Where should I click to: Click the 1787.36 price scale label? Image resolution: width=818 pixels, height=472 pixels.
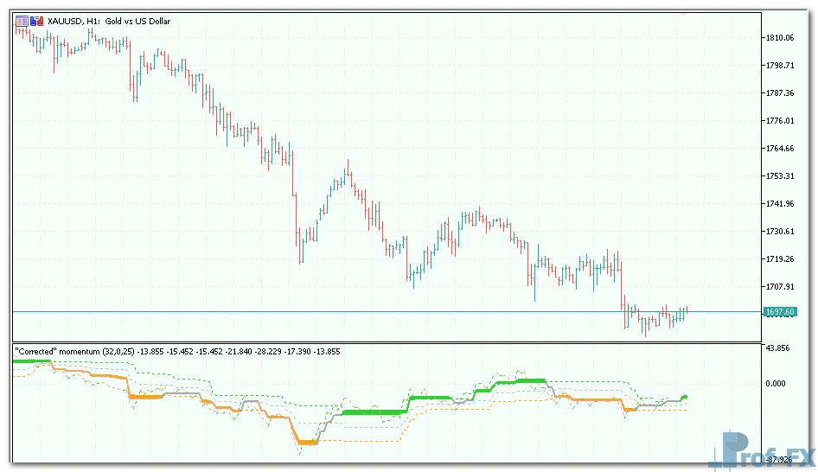point(779,93)
